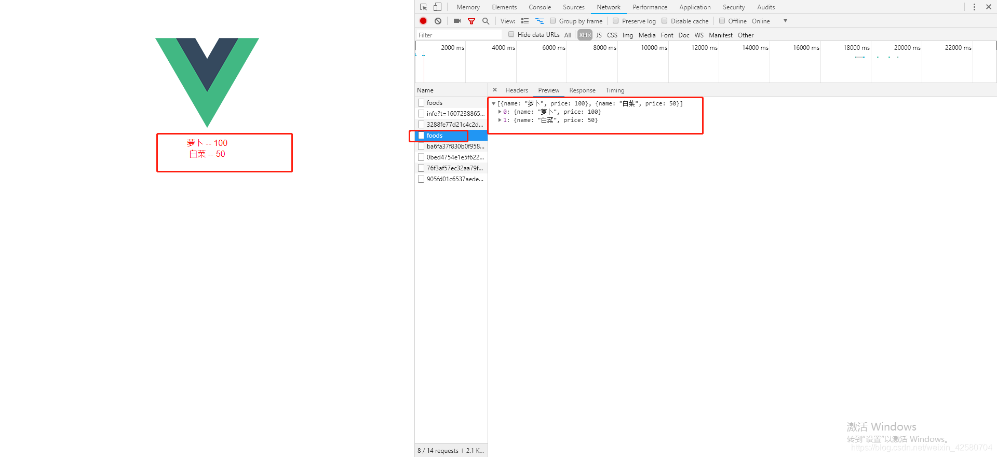Click the 18000 ms timeline overview marker
997x457 pixels.
tap(856, 48)
